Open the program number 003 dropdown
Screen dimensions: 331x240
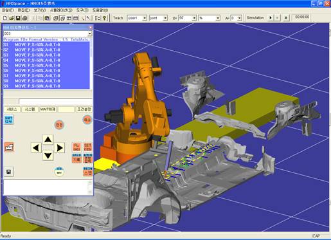(90, 33)
